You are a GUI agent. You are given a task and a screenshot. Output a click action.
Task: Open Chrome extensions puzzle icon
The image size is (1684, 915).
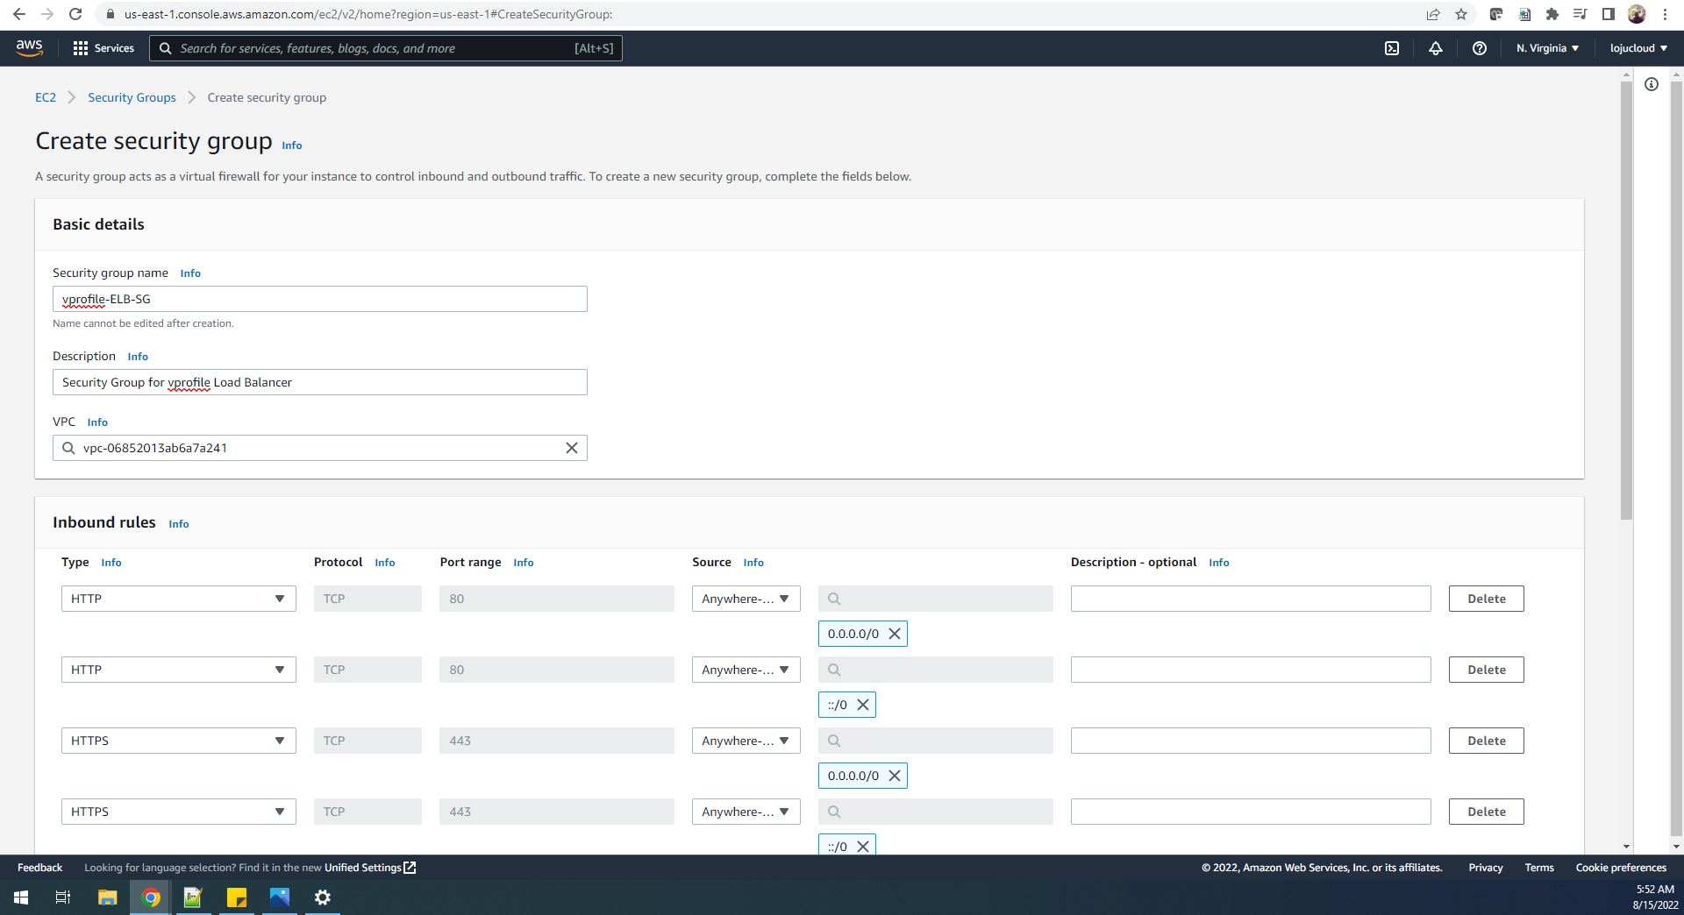1552,14
